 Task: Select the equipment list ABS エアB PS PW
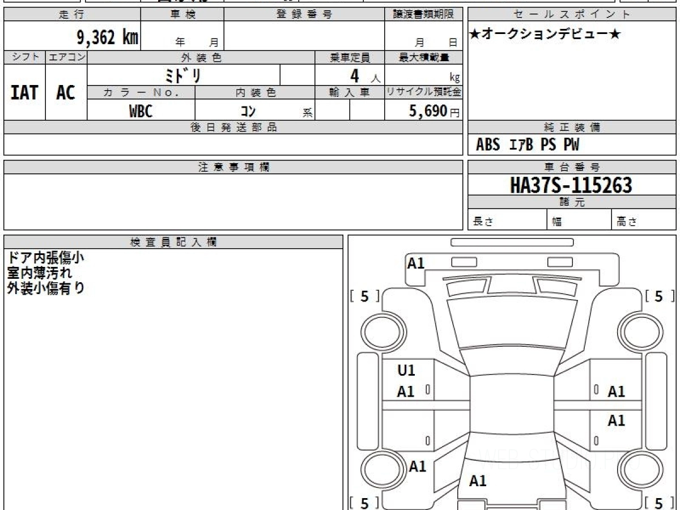click(528, 145)
